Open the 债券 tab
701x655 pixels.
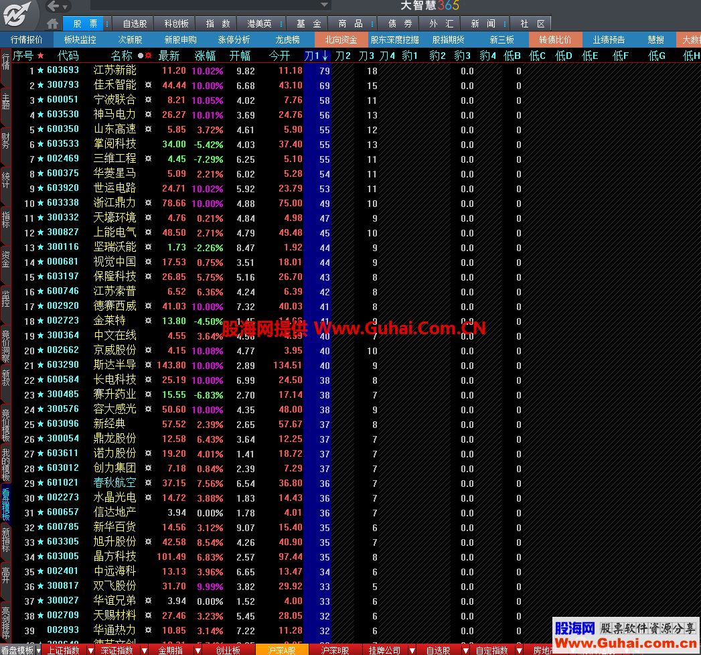point(400,23)
